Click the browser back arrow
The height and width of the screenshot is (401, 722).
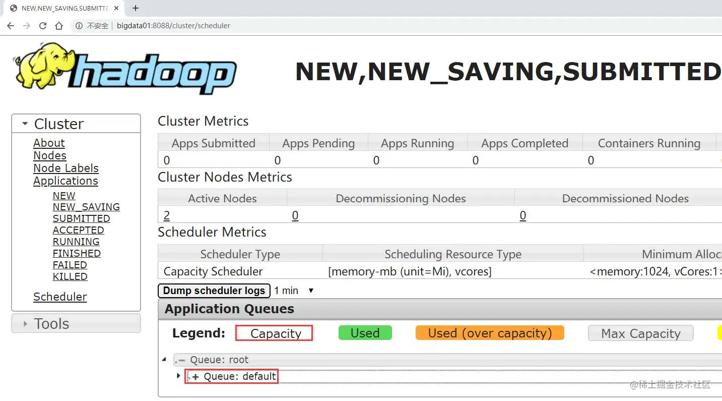click(11, 26)
